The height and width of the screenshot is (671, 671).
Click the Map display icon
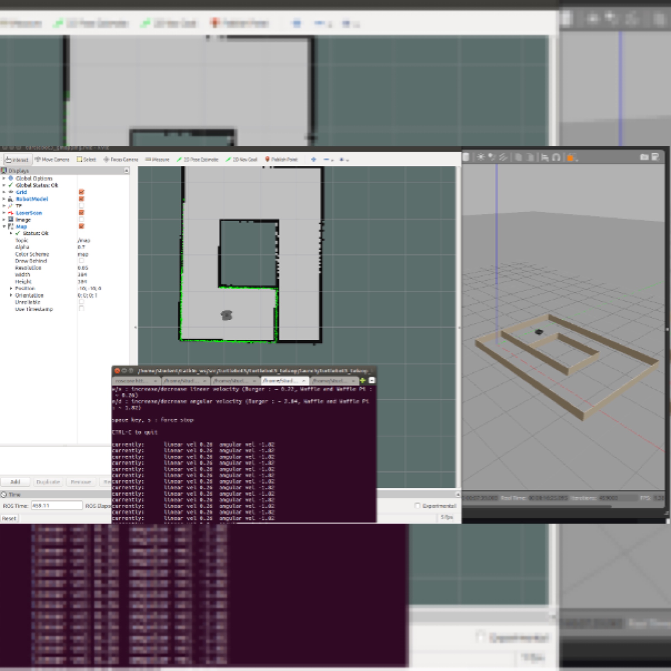point(11,226)
